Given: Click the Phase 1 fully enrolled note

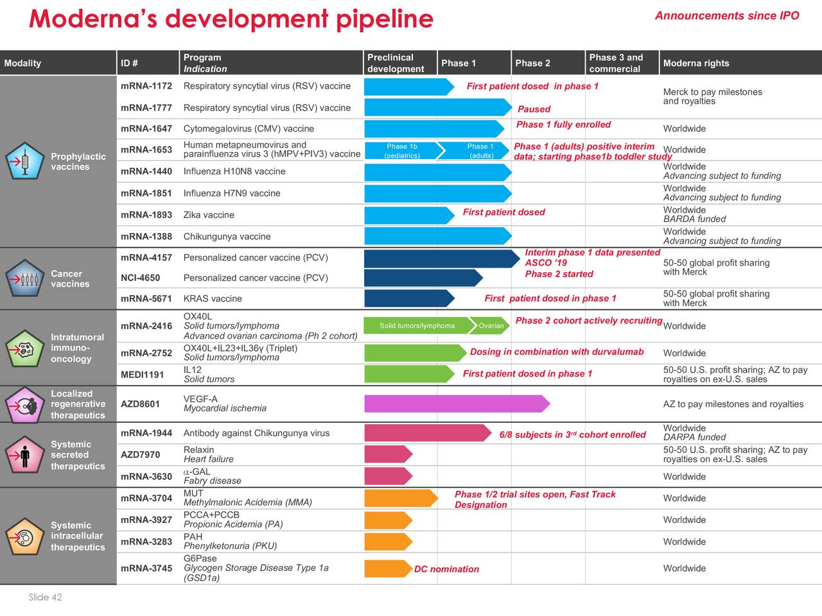Looking at the screenshot, I should pyautogui.click(x=563, y=124).
